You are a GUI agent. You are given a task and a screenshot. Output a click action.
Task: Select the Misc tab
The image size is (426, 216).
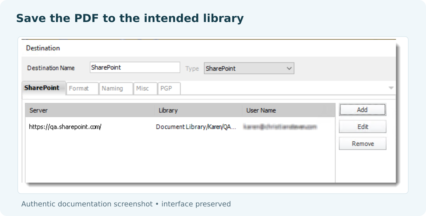click(x=146, y=88)
